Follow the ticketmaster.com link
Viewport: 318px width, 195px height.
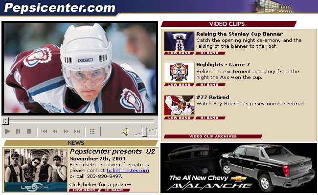128,170
